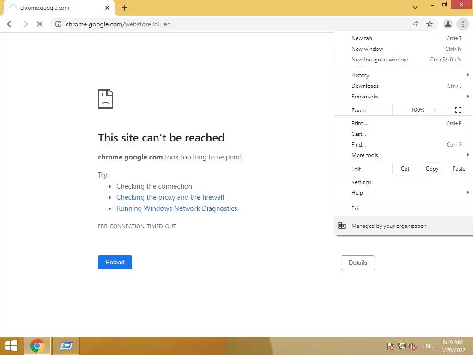Screen dimensions: 473x355
Task: Open Settings from the menu
Action: pyautogui.click(x=403, y=182)
